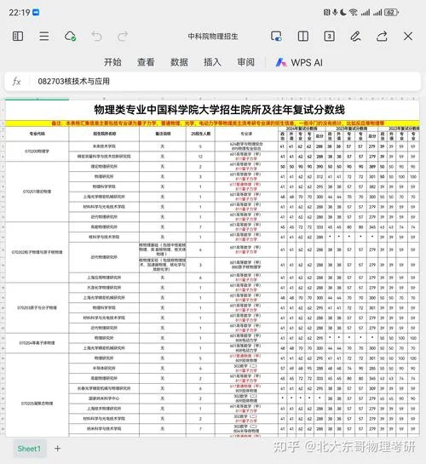Viewport: 426px width, 464px height.
Task: Select the 2023年复试分数线 header cell
Action: tap(352, 129)
